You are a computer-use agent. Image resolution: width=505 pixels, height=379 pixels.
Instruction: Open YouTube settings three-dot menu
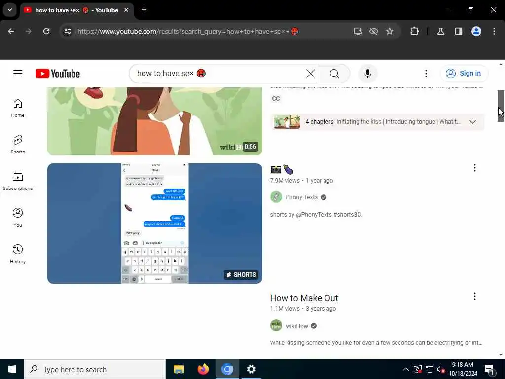click(x=426, y=74)
